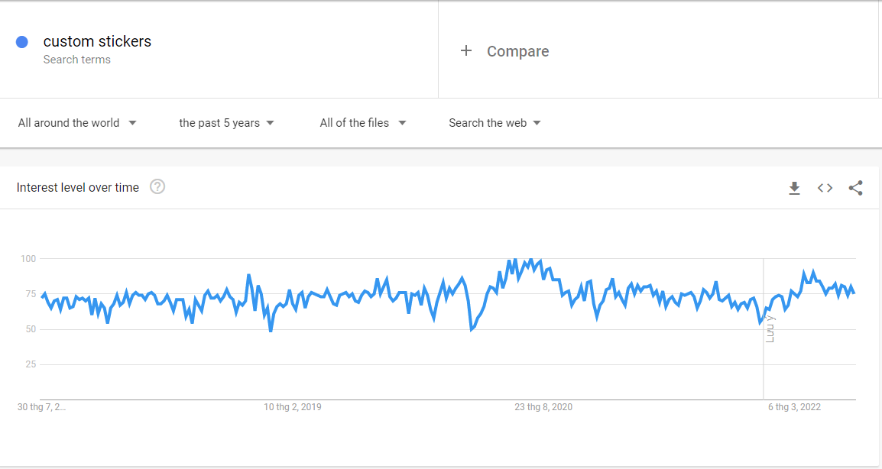Expand the past 5 years dropdown
Screen dimensions: 882x469
(226, 123)
